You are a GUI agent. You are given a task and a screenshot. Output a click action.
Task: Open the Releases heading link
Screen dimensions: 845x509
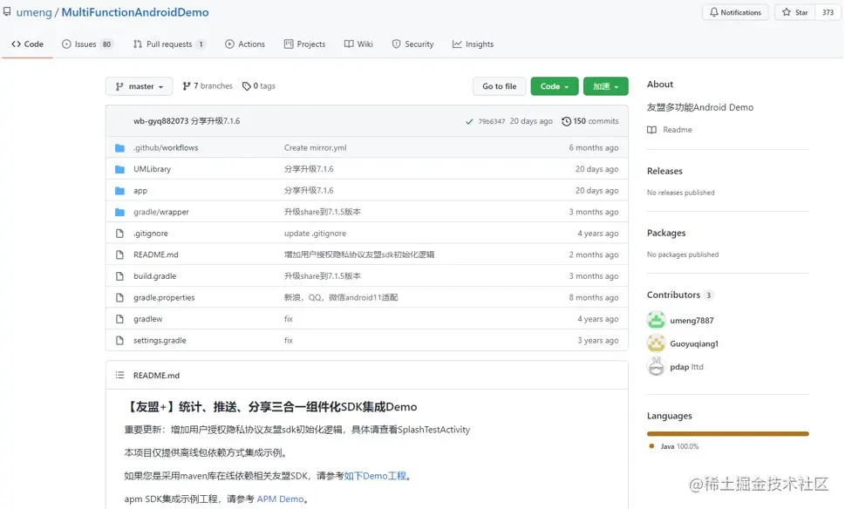pos(664,171)
